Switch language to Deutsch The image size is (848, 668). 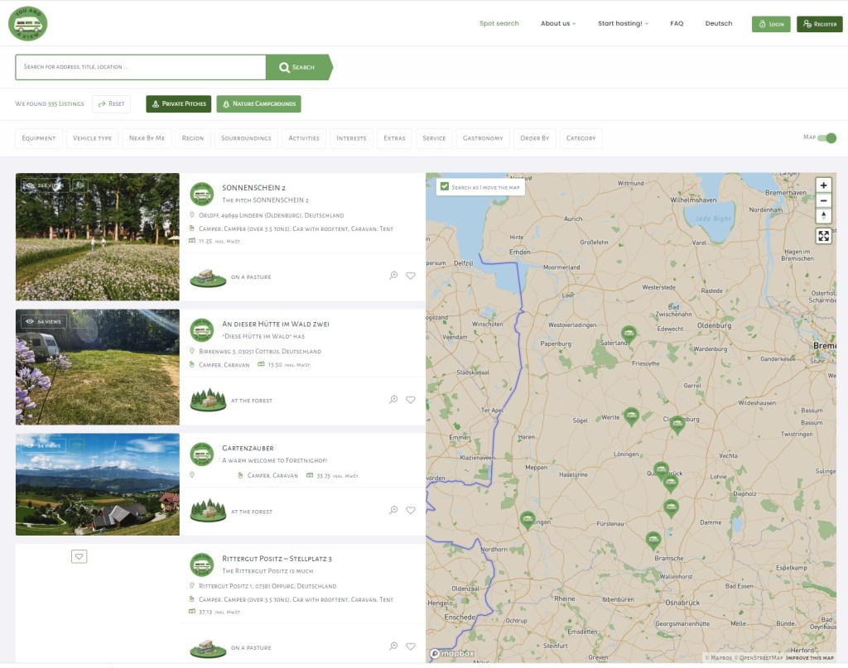coord(718,23)
